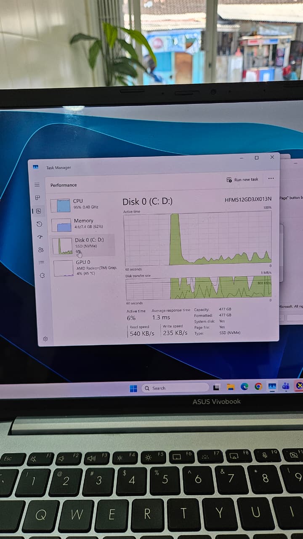
Task: Click the Performance page title
Action: (x=64, y=185)
